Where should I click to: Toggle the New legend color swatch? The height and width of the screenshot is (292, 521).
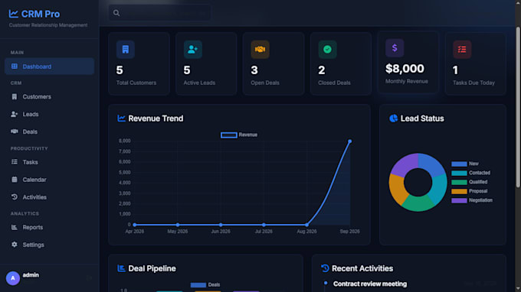(459, 164)
